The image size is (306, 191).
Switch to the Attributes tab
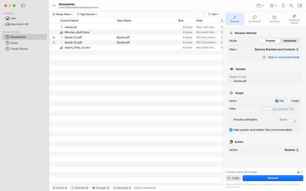(x=274, y=19)
